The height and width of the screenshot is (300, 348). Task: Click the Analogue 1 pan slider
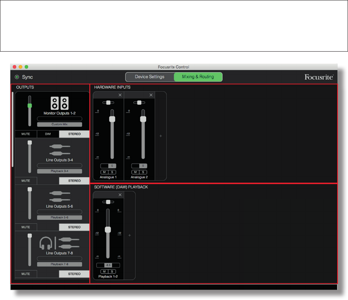point(108,102)
